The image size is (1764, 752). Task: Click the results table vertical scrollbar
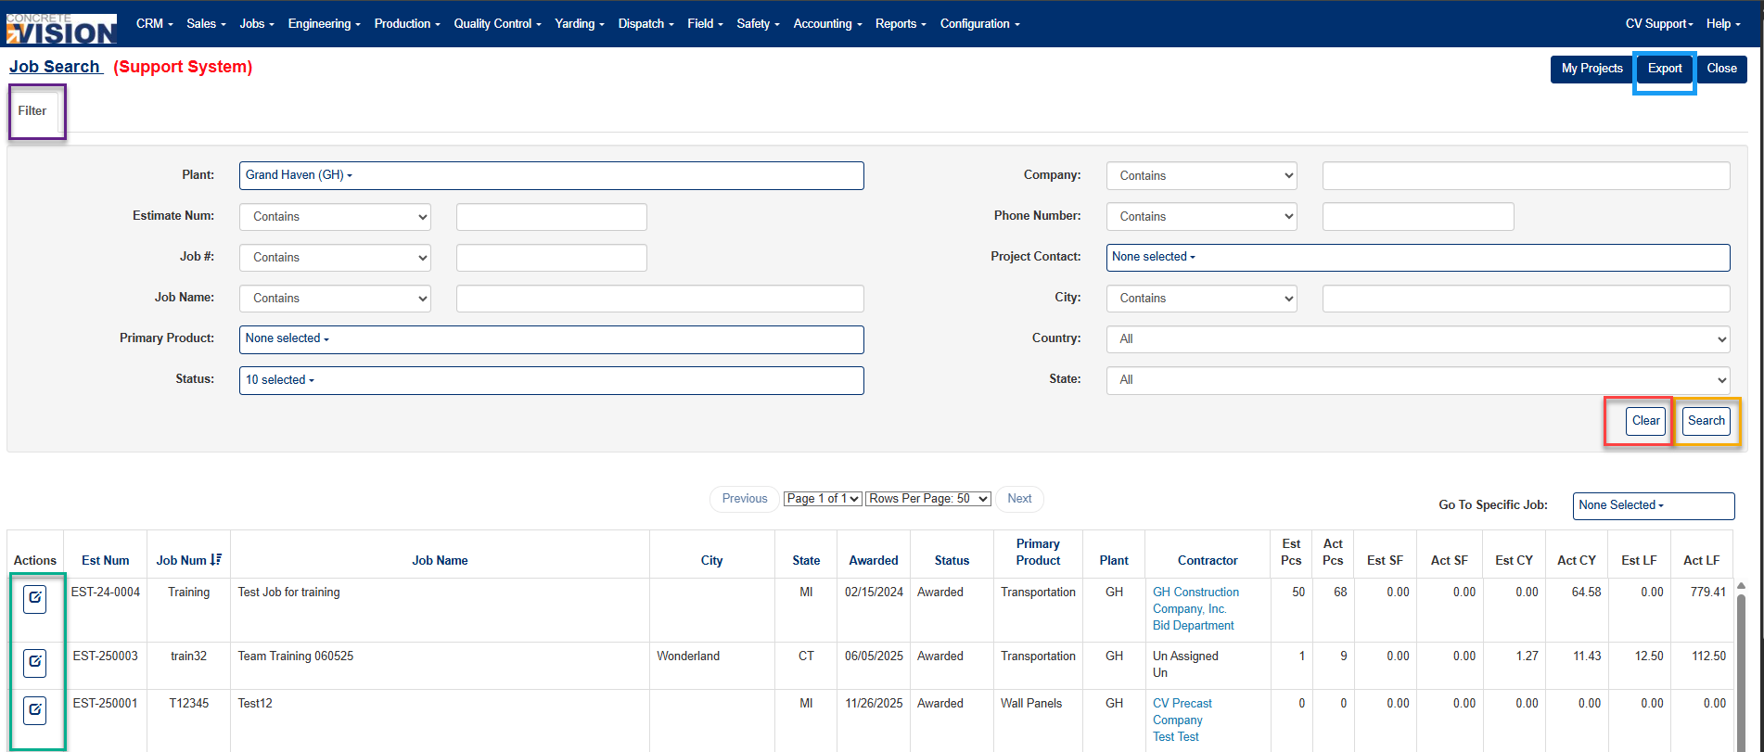[1741, 668]
